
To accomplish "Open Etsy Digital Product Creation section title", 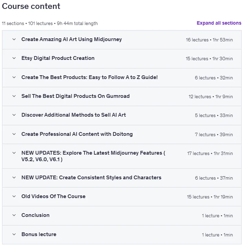I will pos(58,58).
